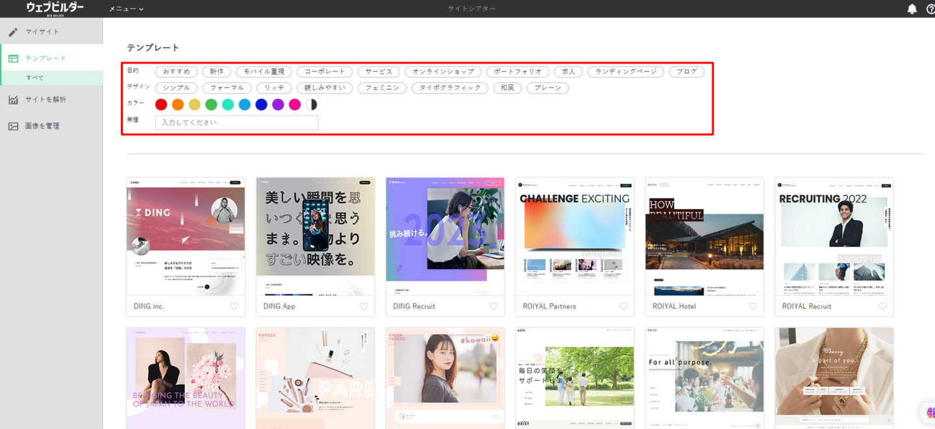Screen dimensions: 935x429
Task: Open the ROIYAL Recruit template thumbnail
Action: (x=834, y=237)
